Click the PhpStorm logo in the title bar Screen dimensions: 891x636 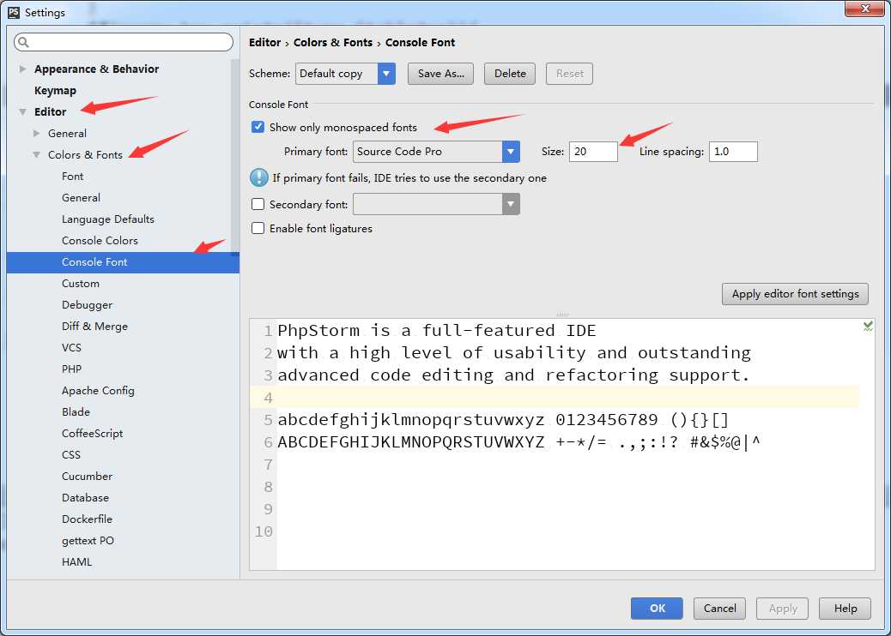pos(14,13)
